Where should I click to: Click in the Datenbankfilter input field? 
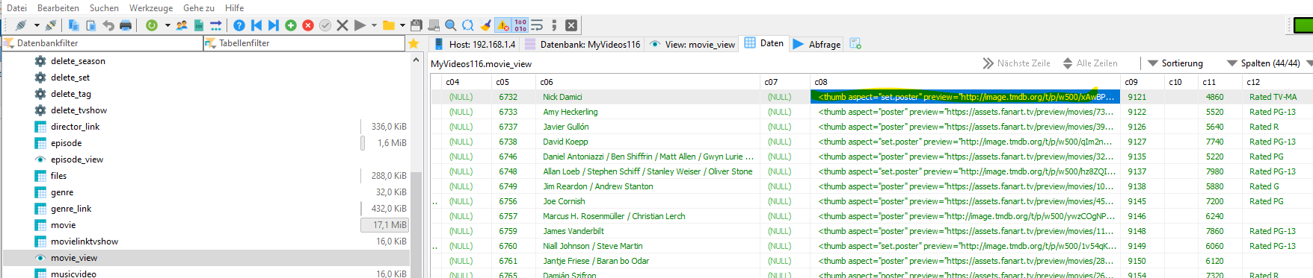point(102,43)
